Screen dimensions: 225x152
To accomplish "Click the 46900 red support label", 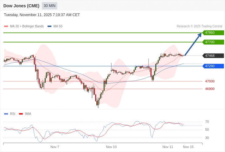I will click(210, 89).
